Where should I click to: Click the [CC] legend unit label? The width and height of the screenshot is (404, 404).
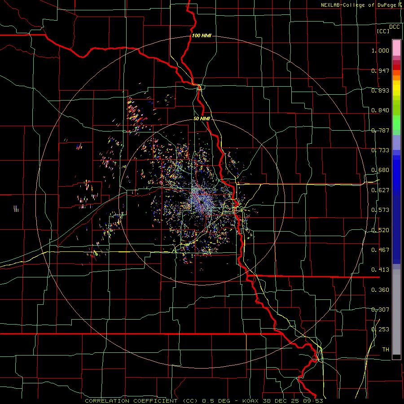pos(383,31)
